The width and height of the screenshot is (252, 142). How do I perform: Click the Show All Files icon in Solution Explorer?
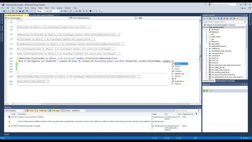point(227,19)
